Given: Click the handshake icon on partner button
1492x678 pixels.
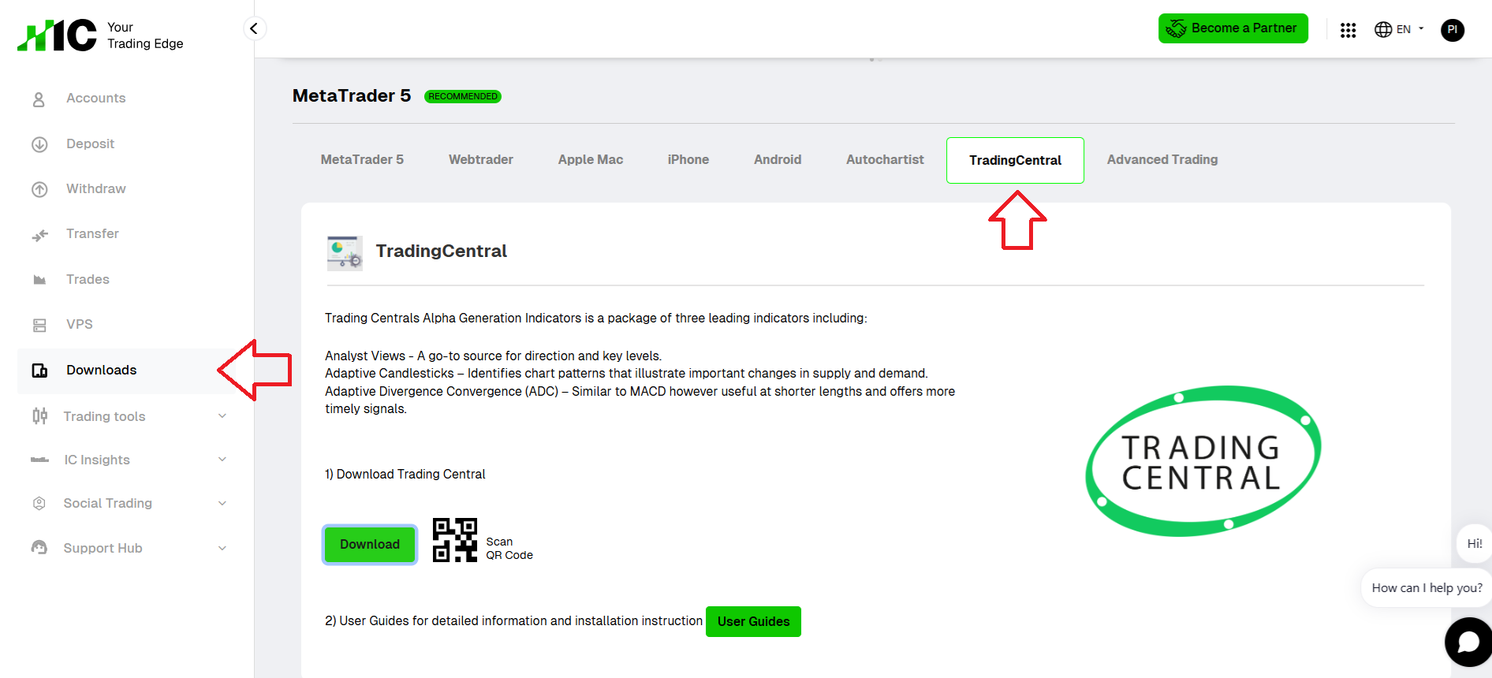Looking at the screenshot, I should pos(1176,28).
